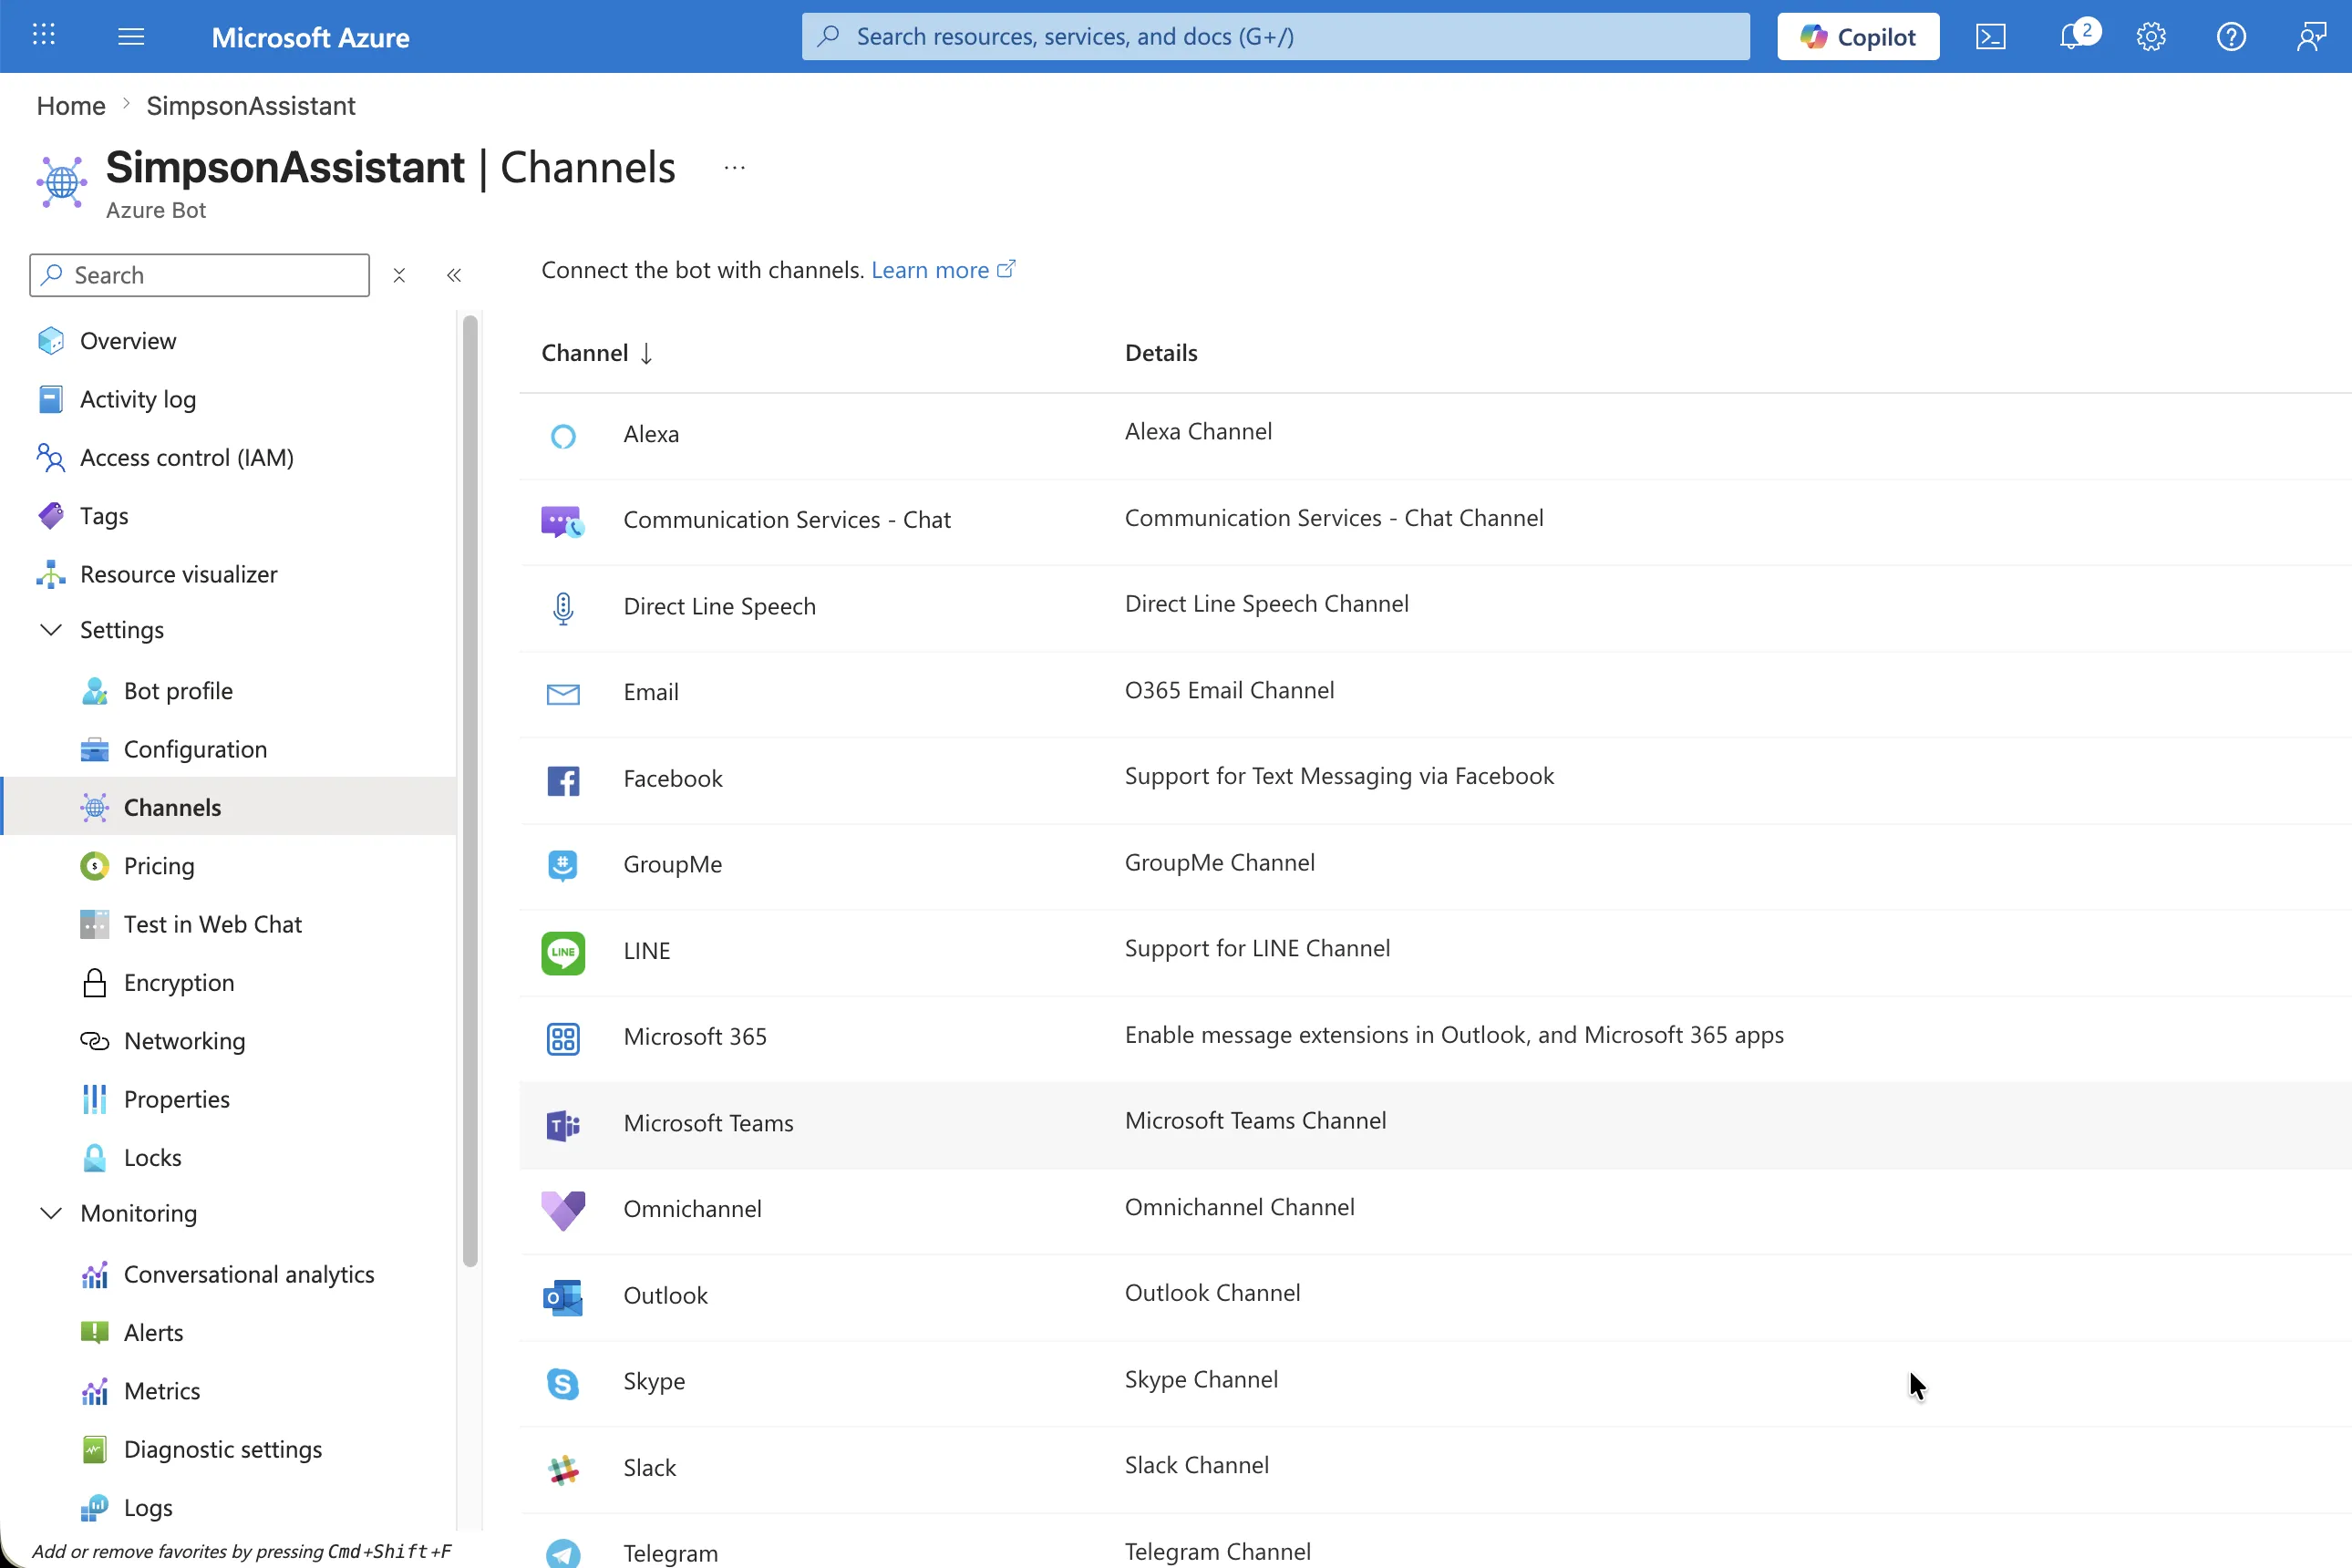
Task: Click the sidebar vertical scrollbar
Action: point(470,791)
